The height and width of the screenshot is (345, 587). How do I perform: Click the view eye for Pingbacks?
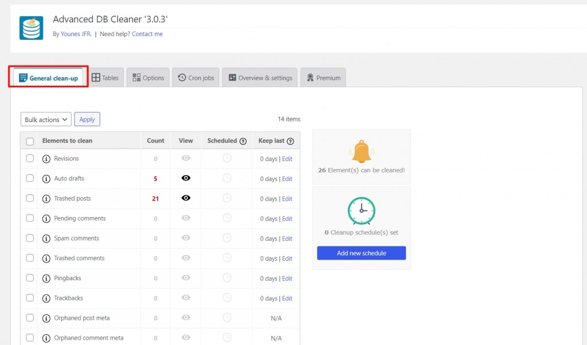coord(186,277)
